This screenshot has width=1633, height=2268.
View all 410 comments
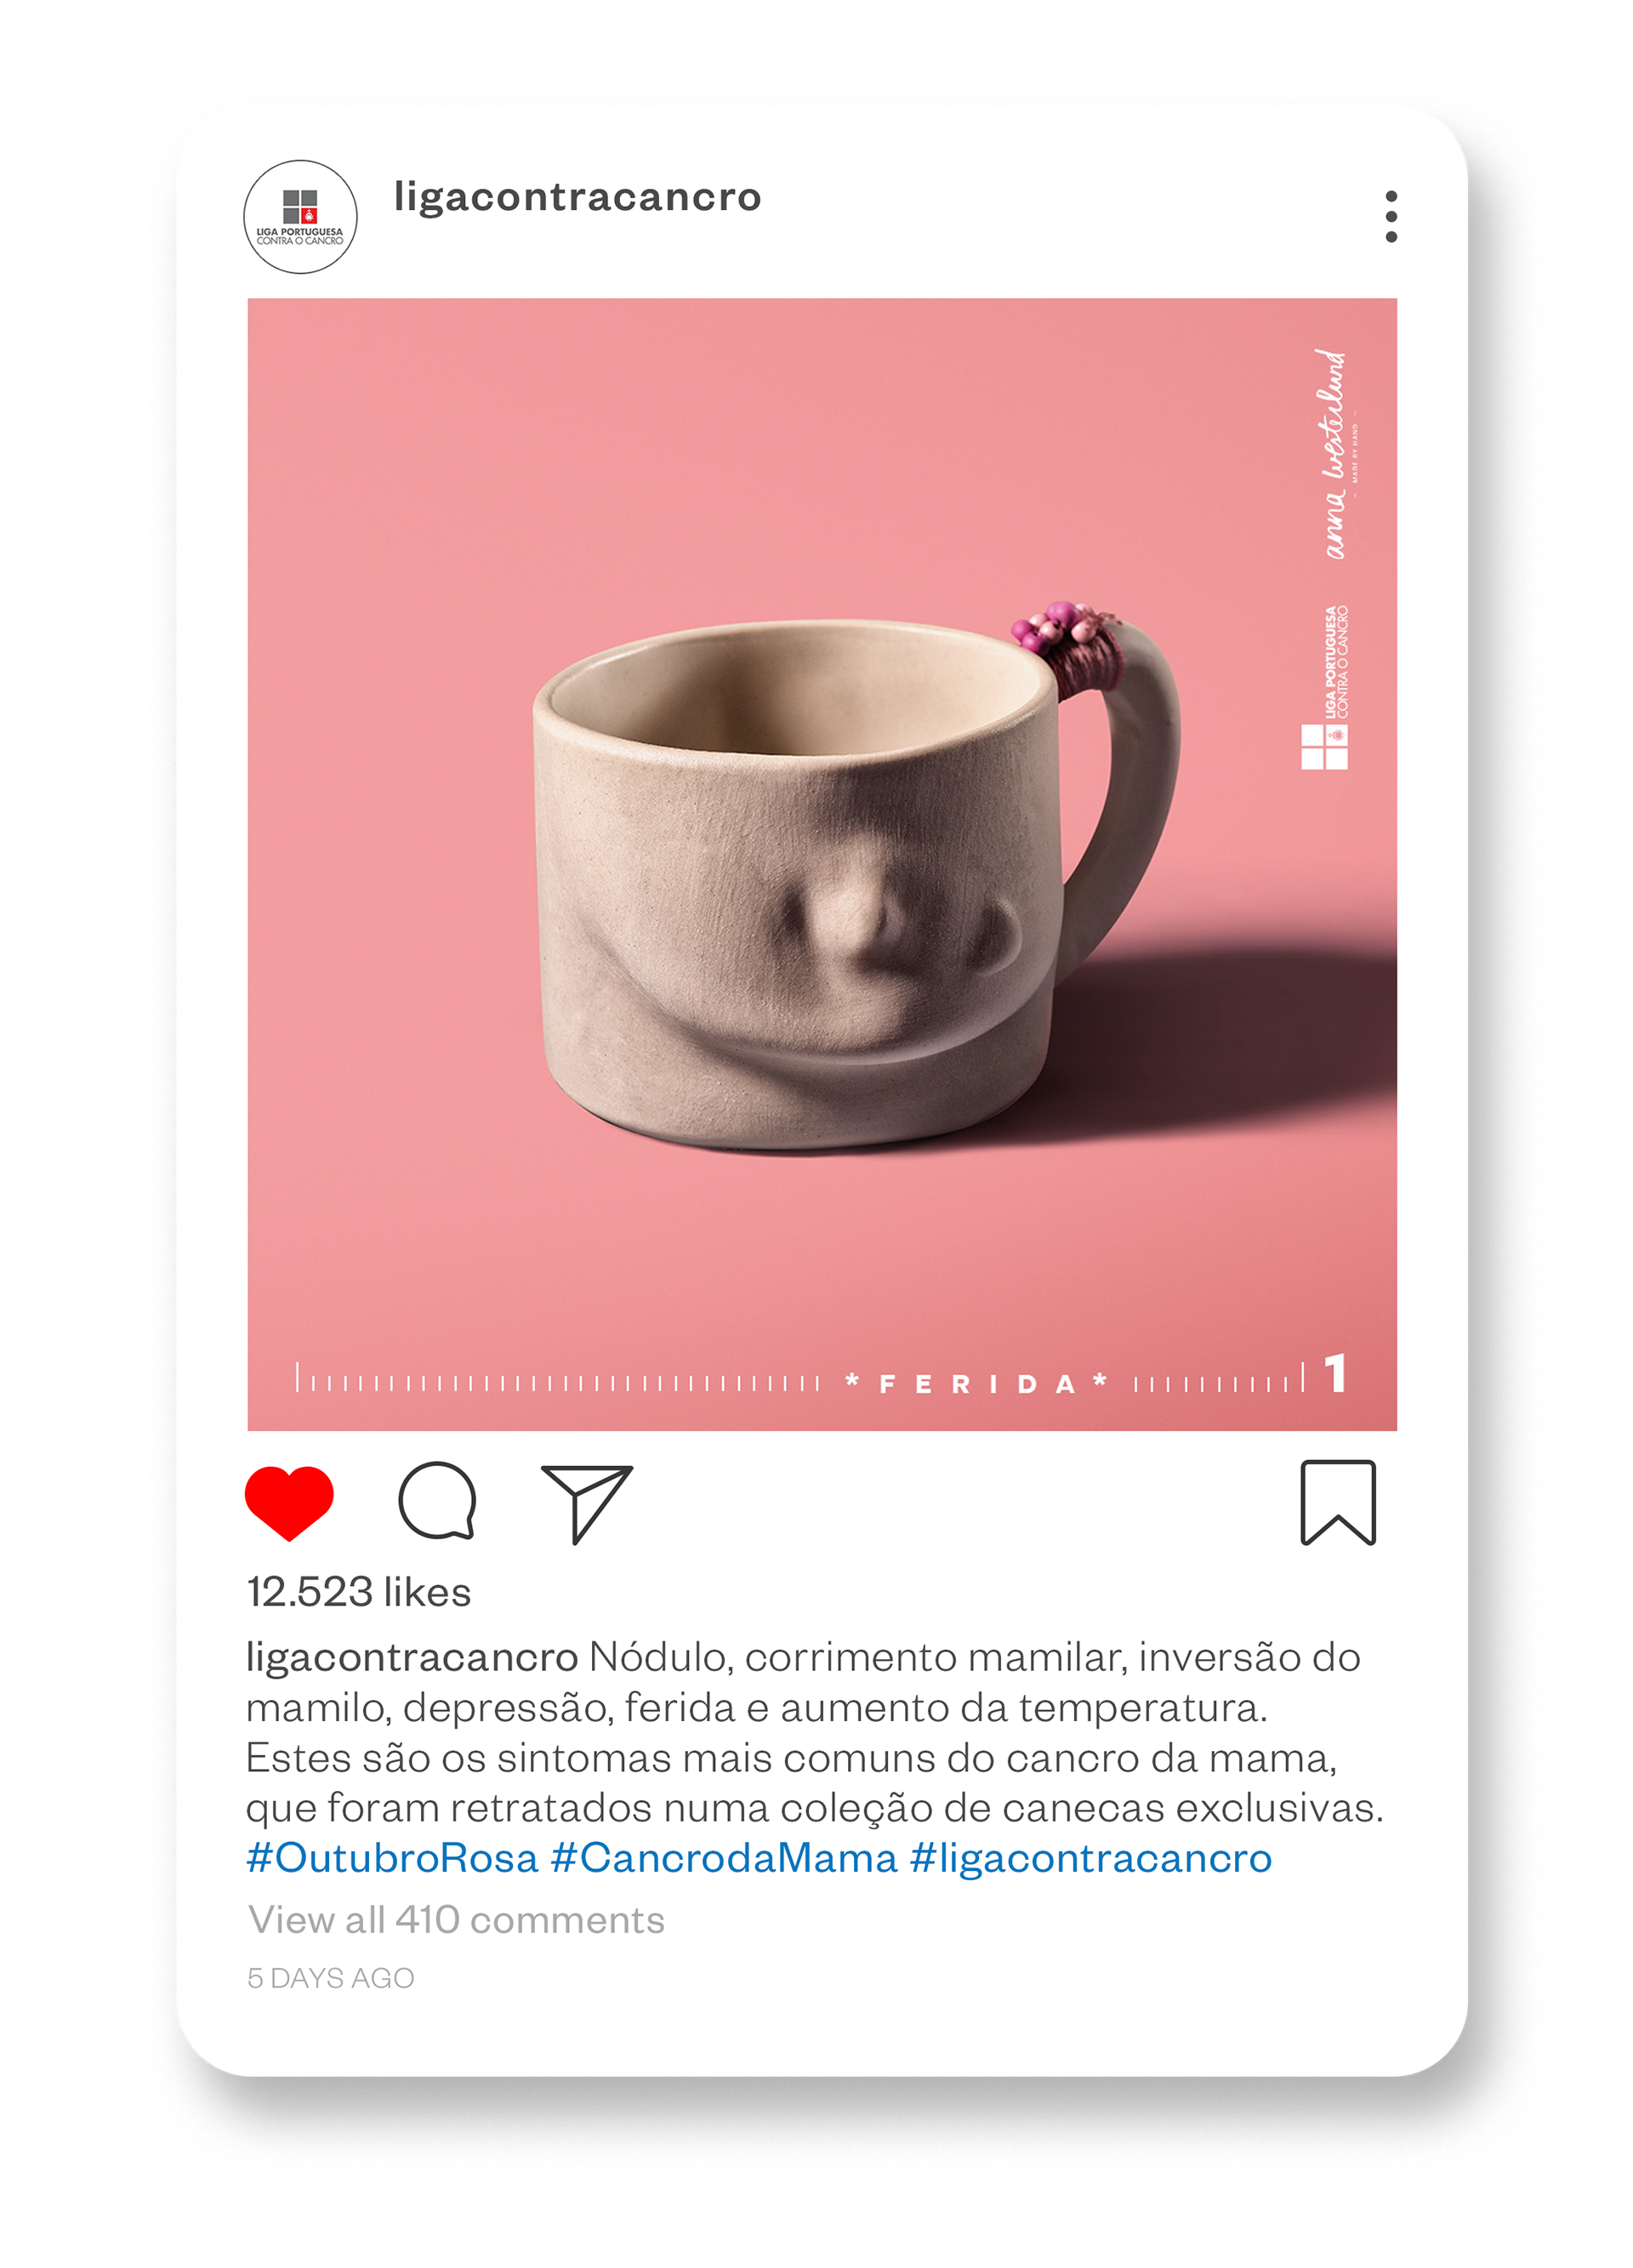click(x=456, y=1919)
